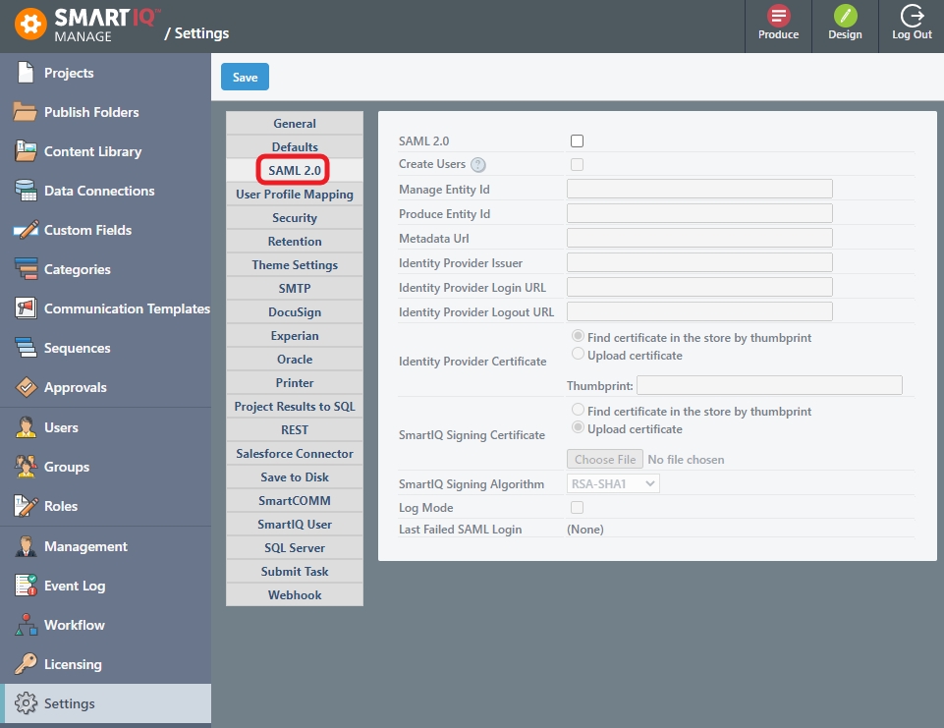
Task: Open the Project Results to SQL tab
Action: point(295,407)
